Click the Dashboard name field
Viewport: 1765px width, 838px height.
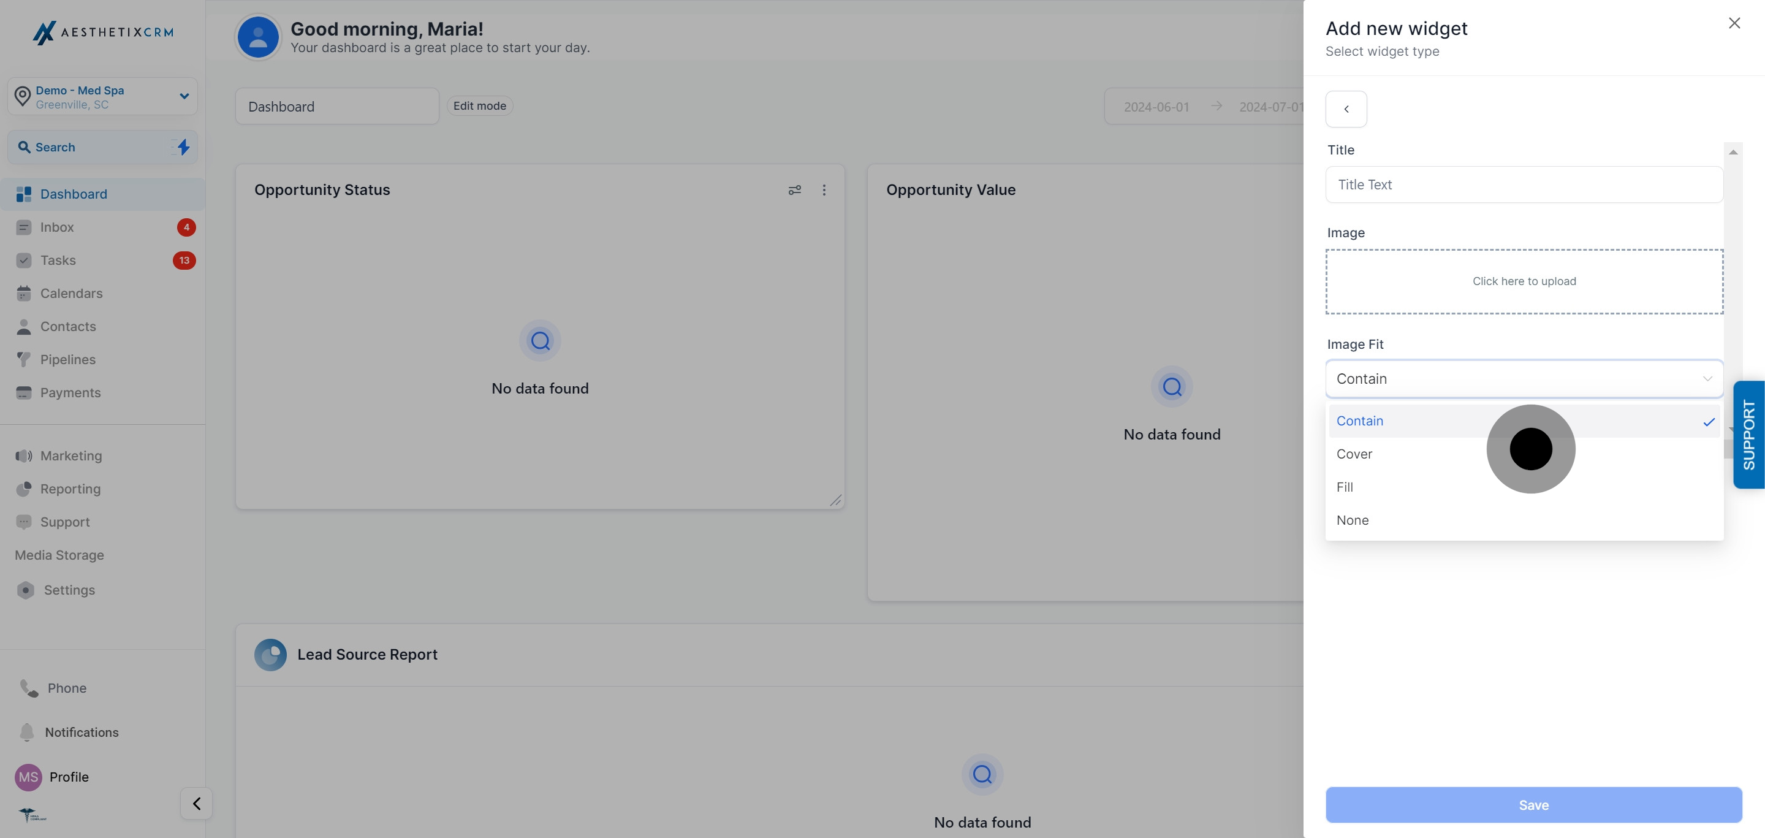pos(337,106)
